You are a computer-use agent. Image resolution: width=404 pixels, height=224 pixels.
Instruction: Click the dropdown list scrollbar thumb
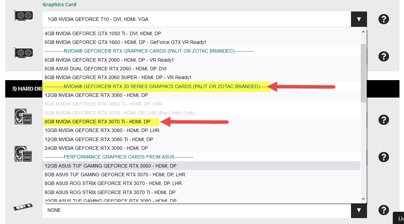click(x=363, y=73)
